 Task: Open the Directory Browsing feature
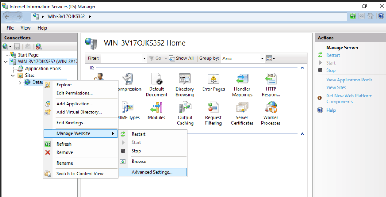point(185,84)
